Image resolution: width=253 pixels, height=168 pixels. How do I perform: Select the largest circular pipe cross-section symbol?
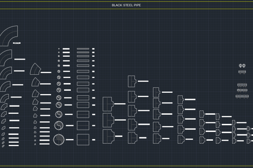[59, 139]
